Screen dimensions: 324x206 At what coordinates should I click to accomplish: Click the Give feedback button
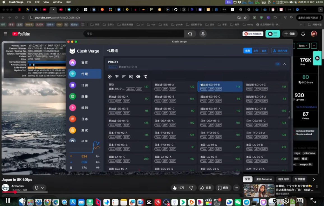(x=253, y=34)
